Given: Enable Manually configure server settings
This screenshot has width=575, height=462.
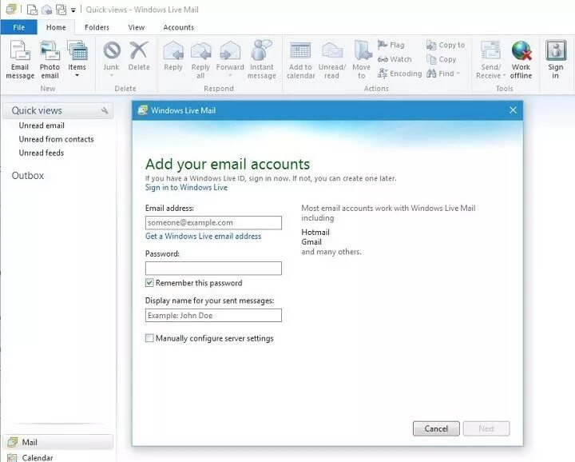Looking at the screenshot, I should (149, 338).
